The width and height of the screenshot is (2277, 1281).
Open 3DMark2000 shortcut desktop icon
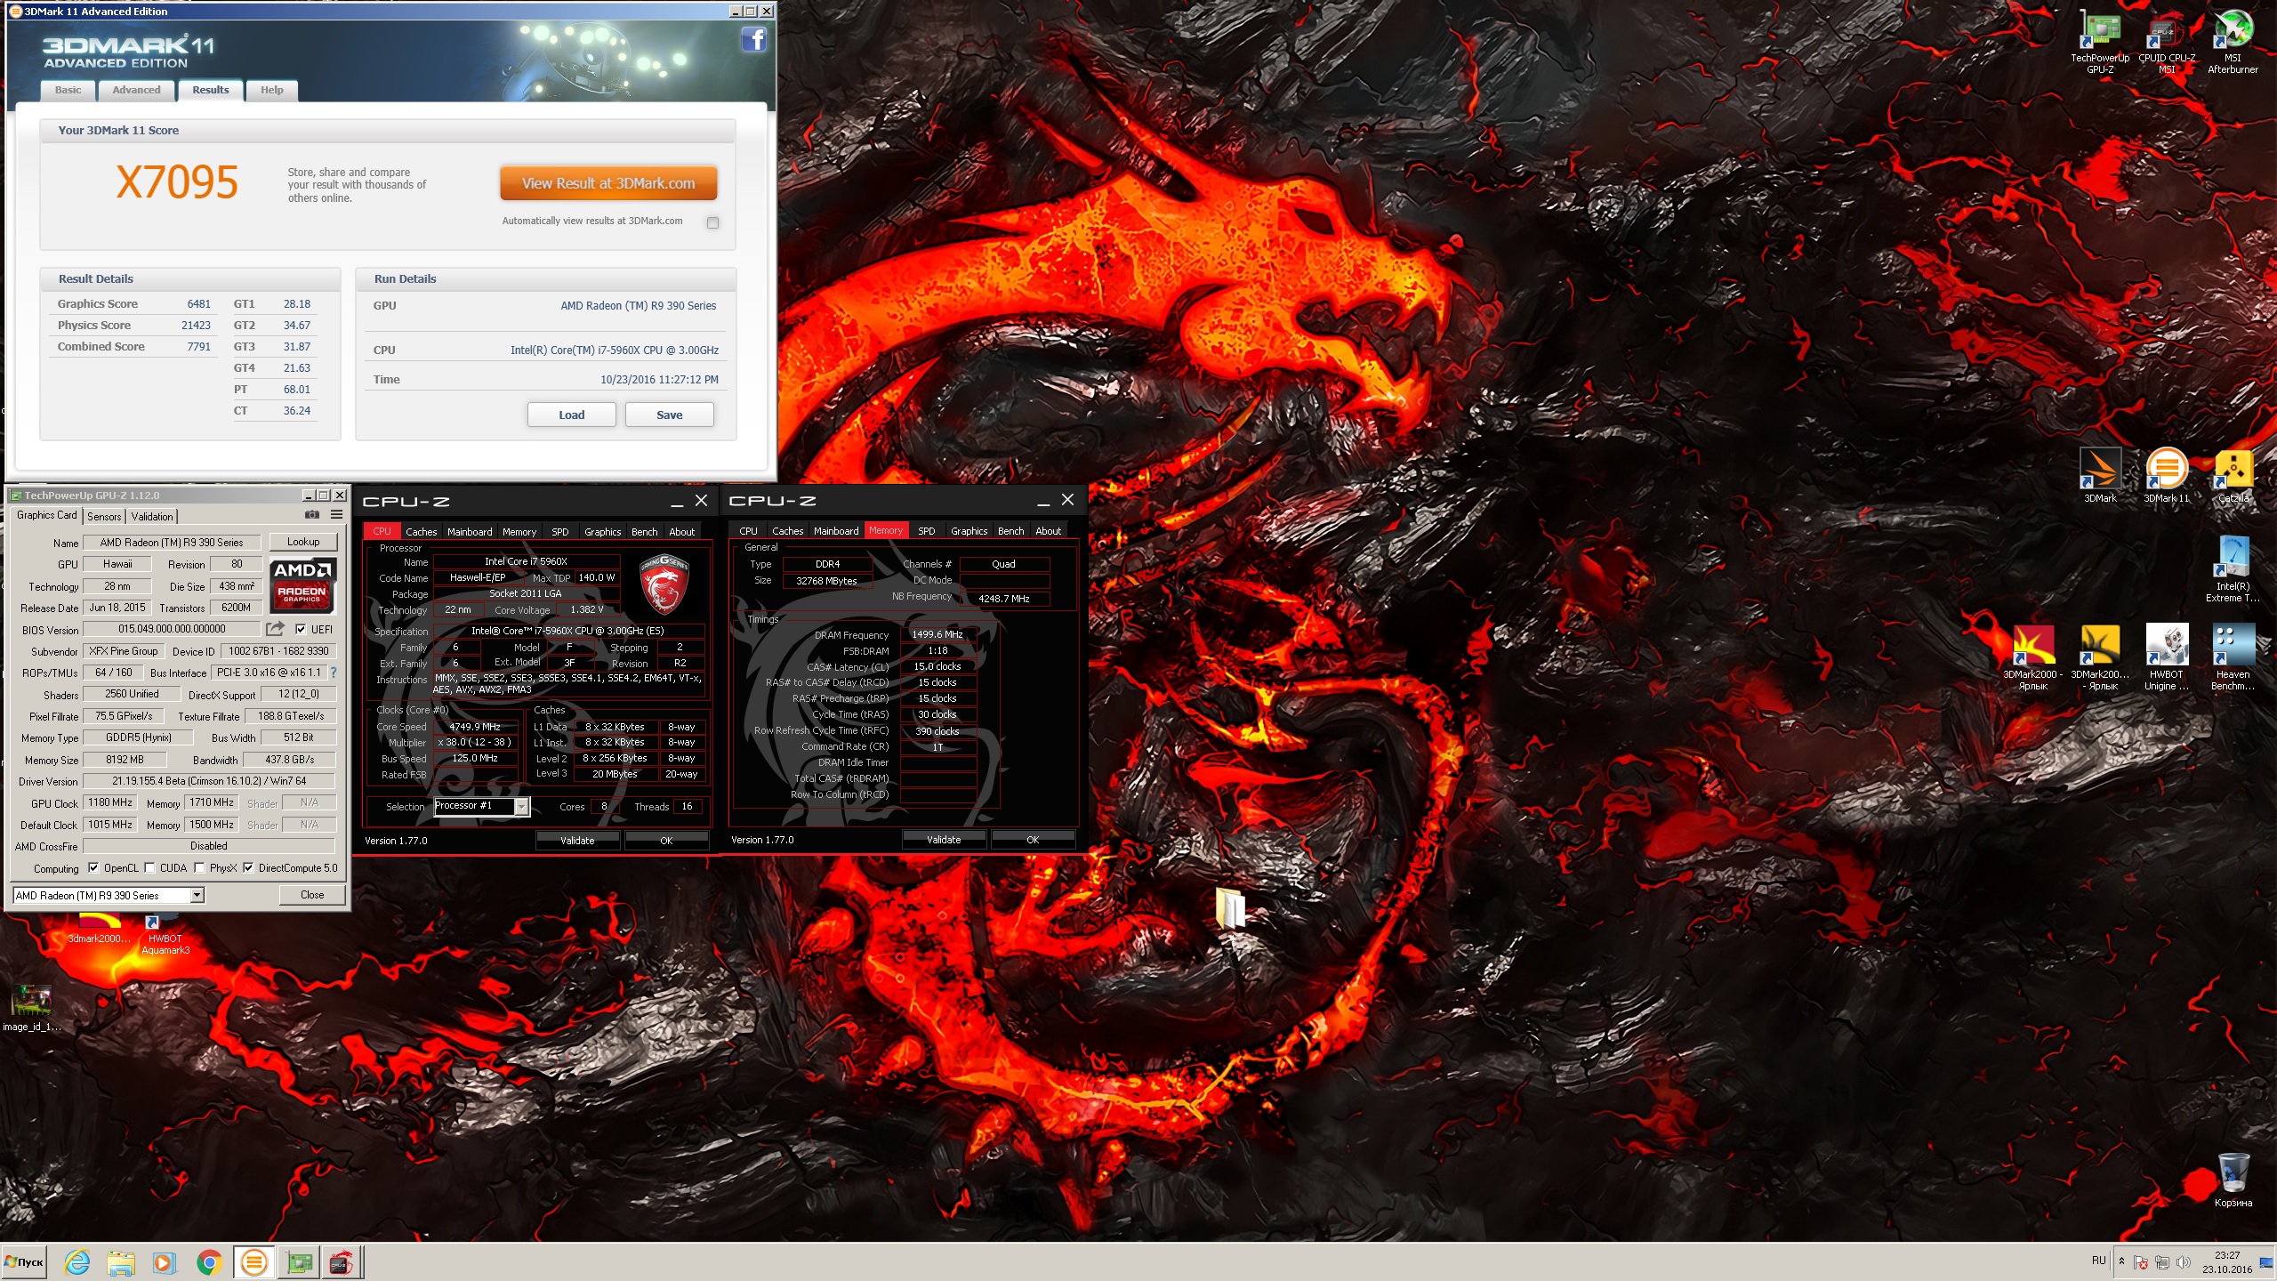(2033, 657)
